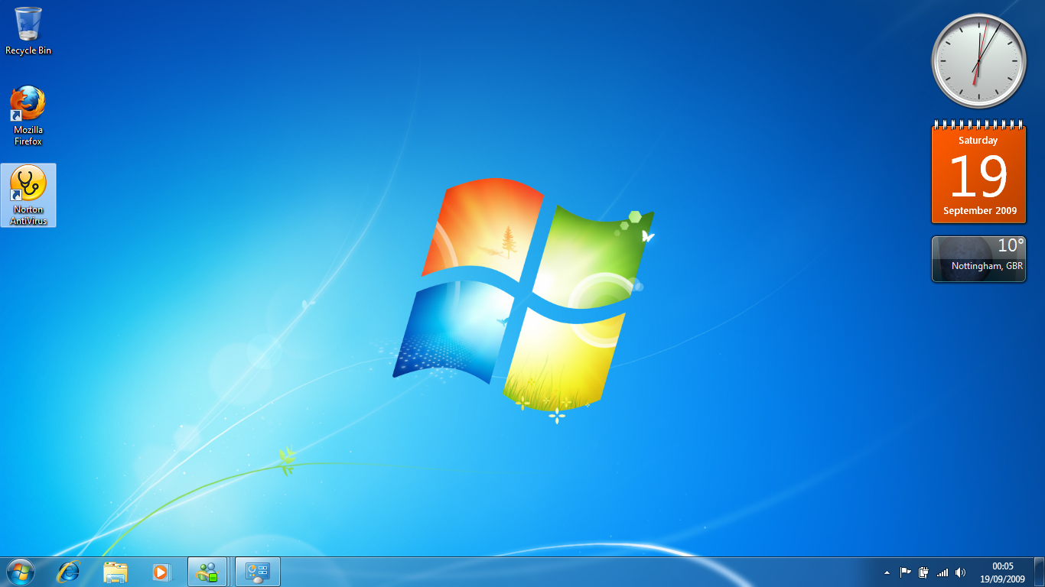Select the Mozilla Firefox shortcut
This screenshot has height=587, width=1045.
(28, 115)
